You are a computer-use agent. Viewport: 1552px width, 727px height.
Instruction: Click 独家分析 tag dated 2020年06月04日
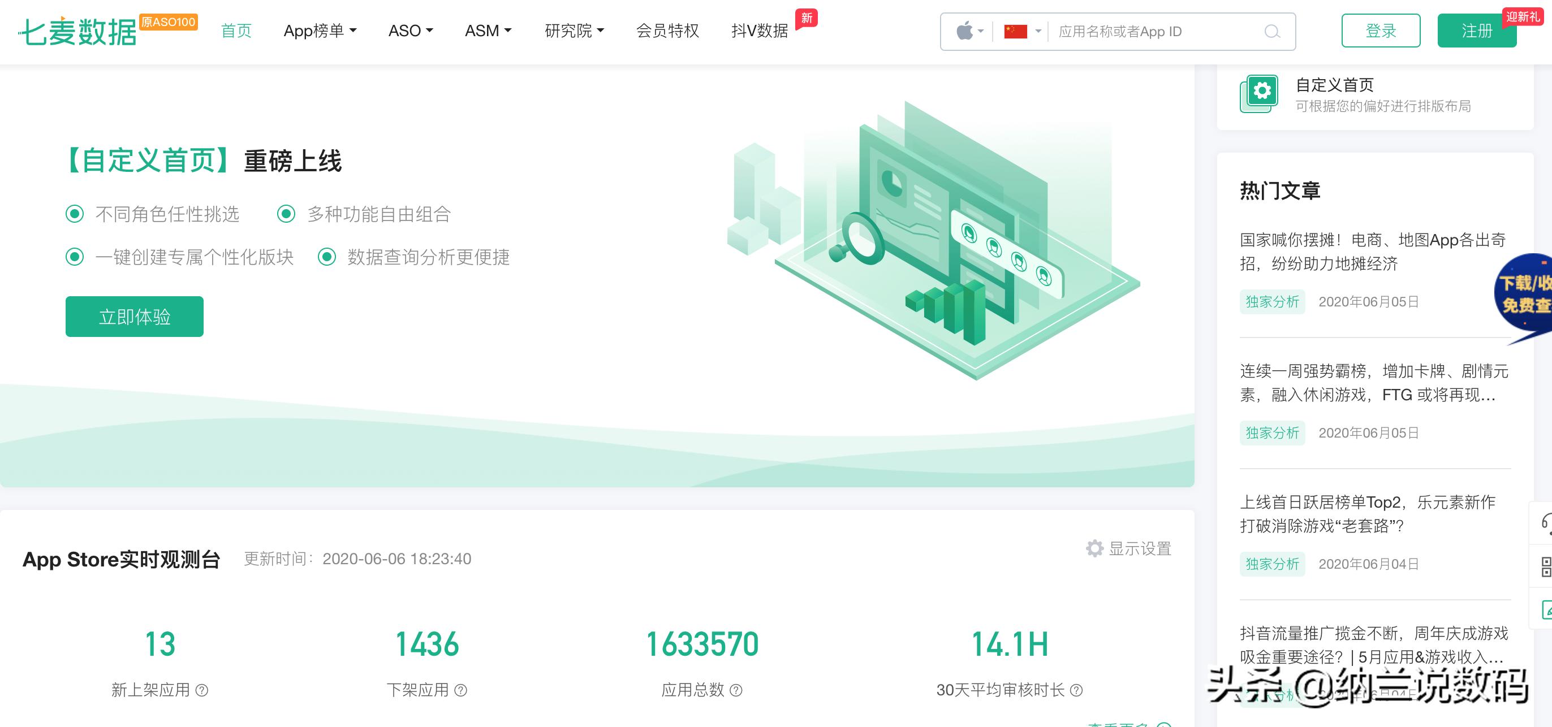(1272, 564)
